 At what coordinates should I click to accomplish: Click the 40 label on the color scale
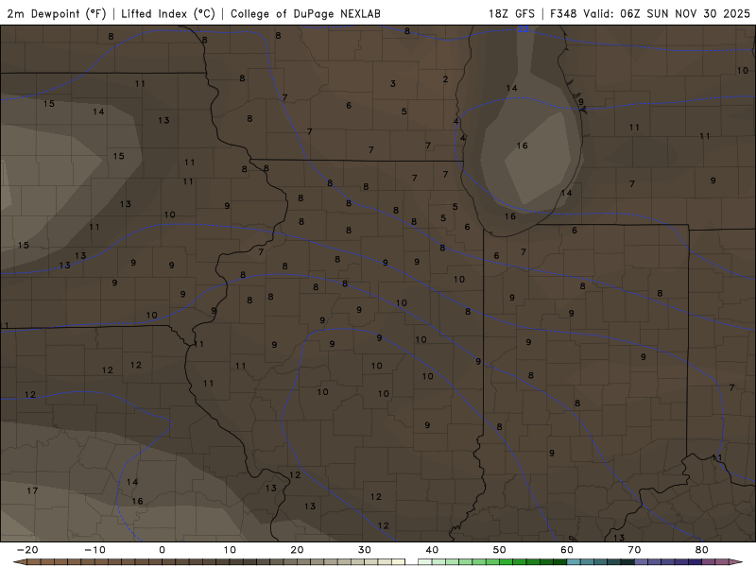click(432, 550)
